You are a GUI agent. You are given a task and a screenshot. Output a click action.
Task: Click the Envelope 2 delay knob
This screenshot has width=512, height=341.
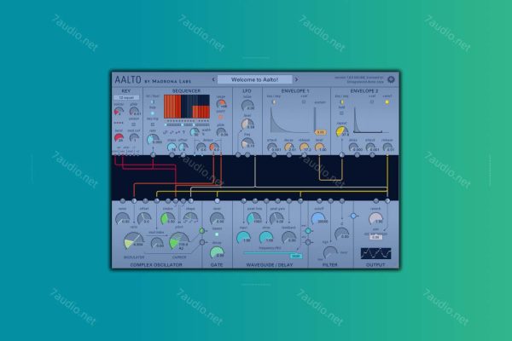click(x=353, y=147)
